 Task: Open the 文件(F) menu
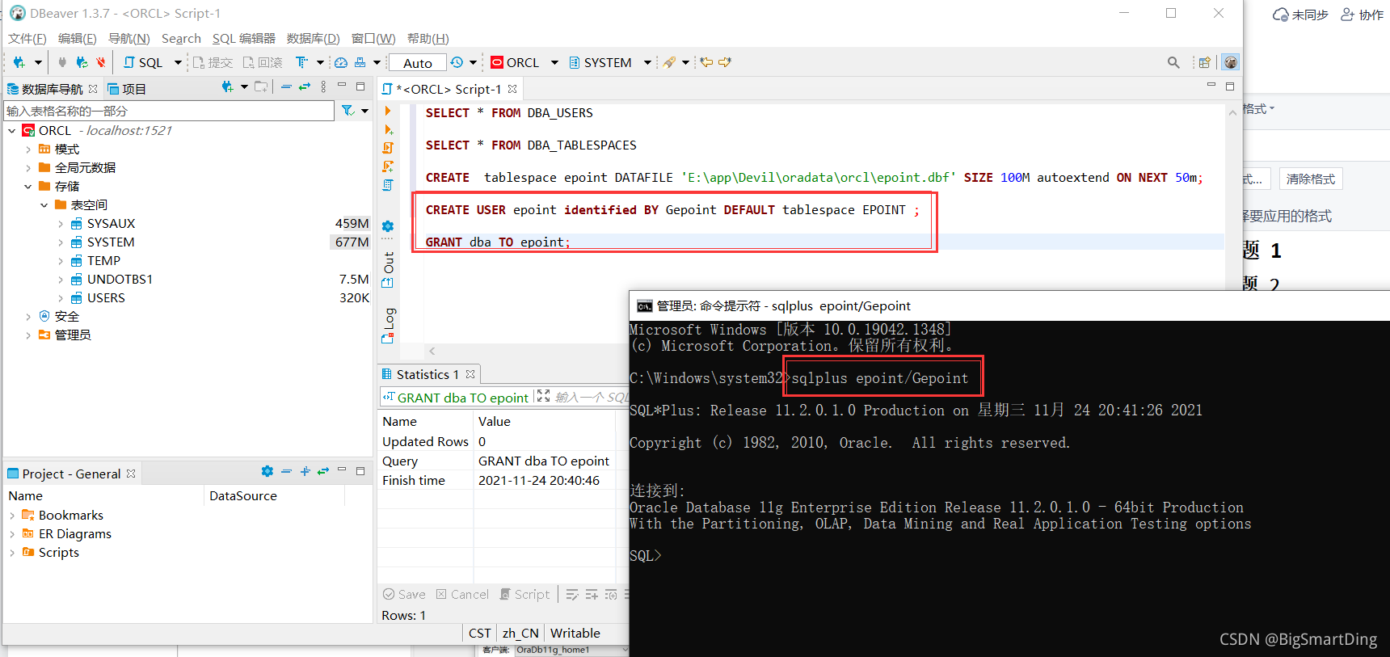click(27, 38)
